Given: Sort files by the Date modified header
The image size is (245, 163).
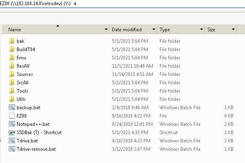Looking at the screenshot, I should click(x=131, y=29).
